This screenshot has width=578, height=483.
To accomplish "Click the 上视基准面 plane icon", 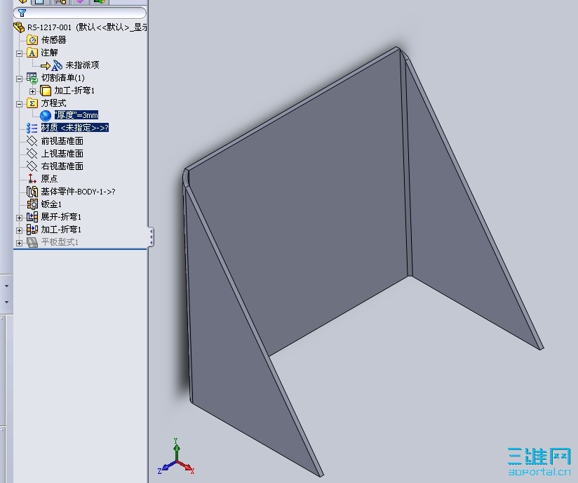I will click(x=32, y=154).
